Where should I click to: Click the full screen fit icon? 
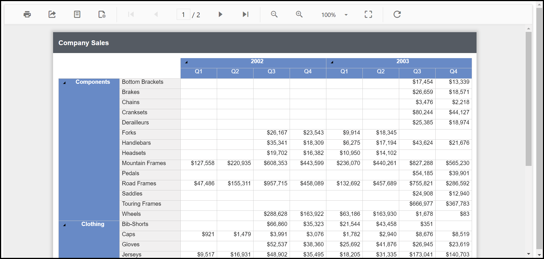click(x=368, y=14)
